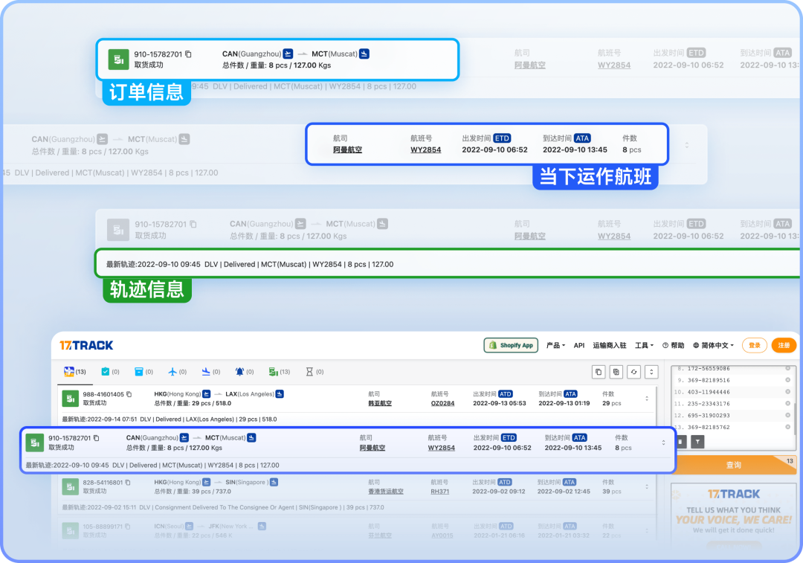The width and height of the screenshot is (803, 563).
Task: Select the departing airplane status tab
Action: (177, 372)
